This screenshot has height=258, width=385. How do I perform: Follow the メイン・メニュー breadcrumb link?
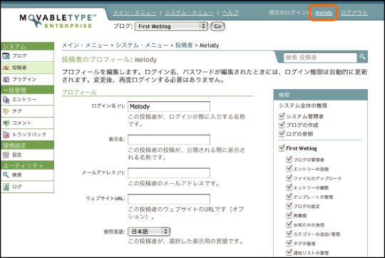(85, 45)
